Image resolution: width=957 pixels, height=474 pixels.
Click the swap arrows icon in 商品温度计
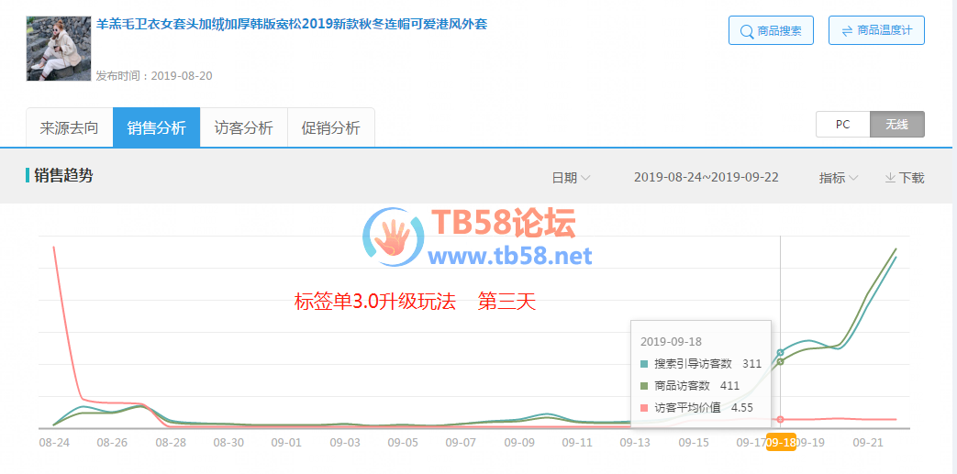846,31
